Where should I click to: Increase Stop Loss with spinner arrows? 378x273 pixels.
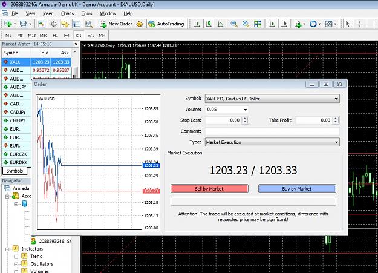pos(245,118)
